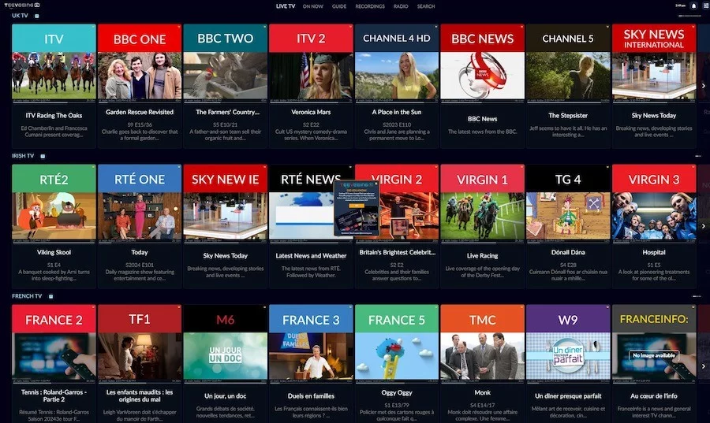Open the Veronica Mars programme title
This screenshot has width=710, height=423.
click(x=311, y=112)
